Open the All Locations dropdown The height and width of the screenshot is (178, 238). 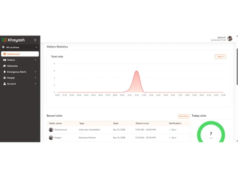(x=20, y=47)
